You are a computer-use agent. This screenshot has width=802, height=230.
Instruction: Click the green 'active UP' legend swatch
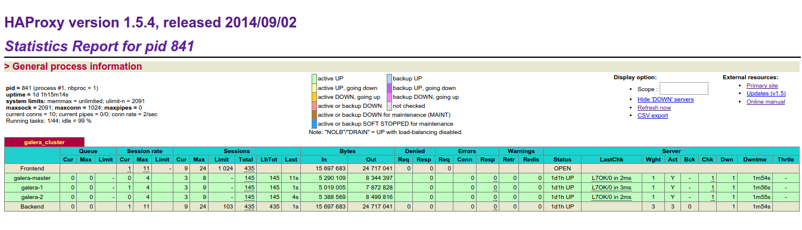[314, 78]
